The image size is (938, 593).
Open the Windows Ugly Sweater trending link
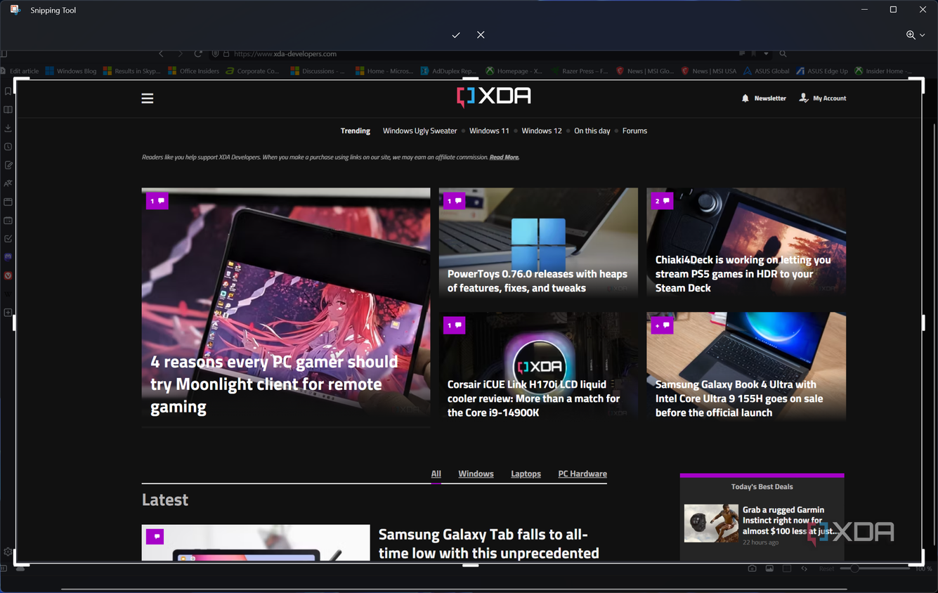pyautogui.click(x=419, y=131)
